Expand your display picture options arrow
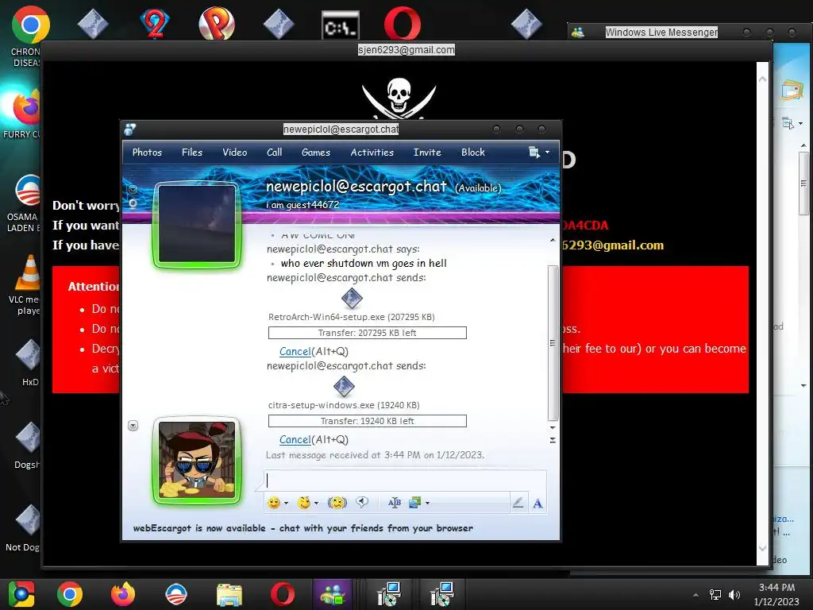Screen dimensions: 813x610 click(133, 426)
